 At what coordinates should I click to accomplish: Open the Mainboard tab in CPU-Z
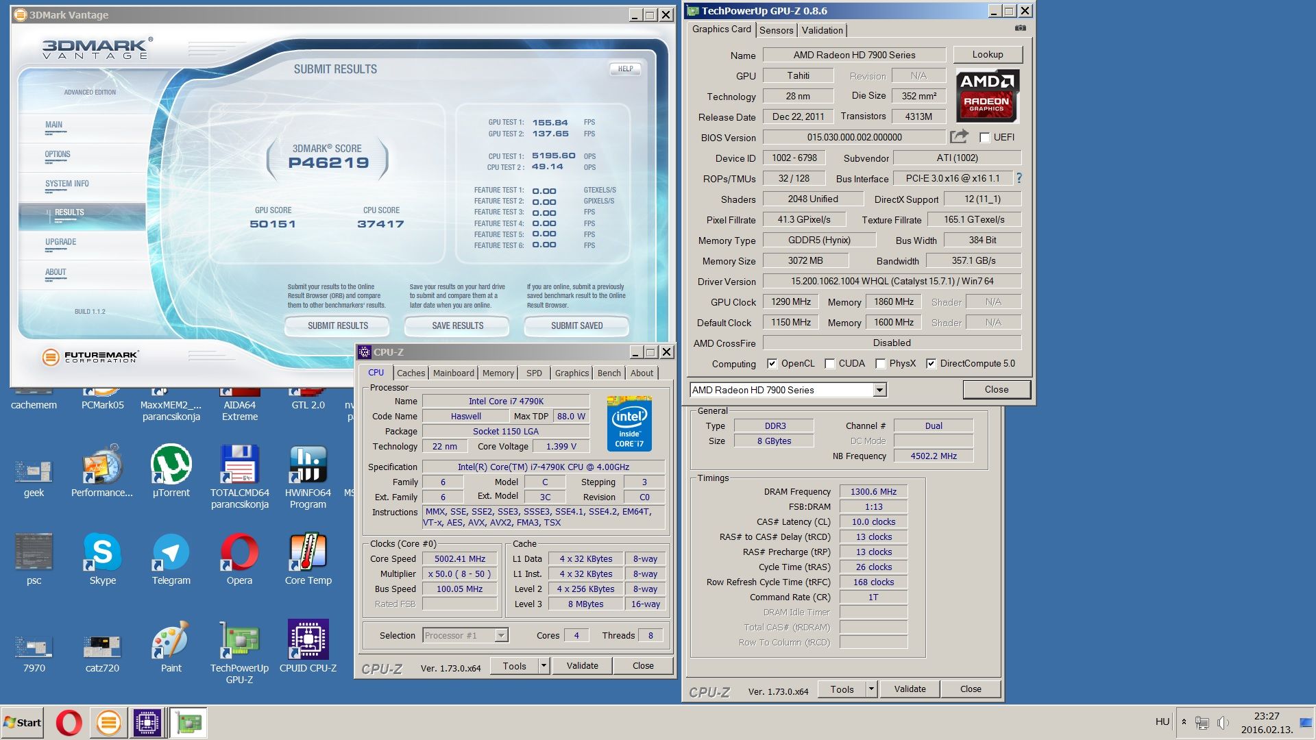tap(453, 373)
